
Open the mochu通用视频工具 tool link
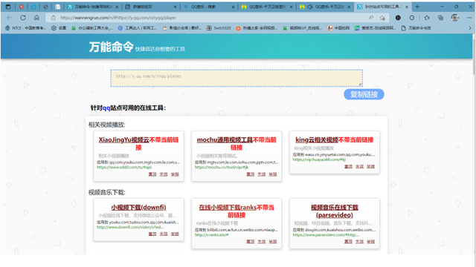[225, 140]
